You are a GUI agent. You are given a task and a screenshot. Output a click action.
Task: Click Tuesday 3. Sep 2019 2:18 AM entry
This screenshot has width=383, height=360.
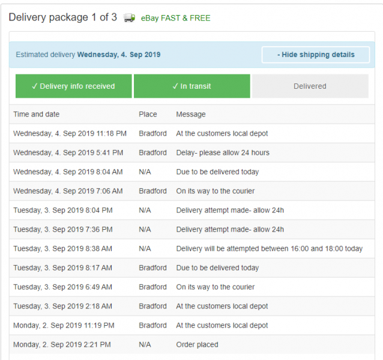[62, 306]
